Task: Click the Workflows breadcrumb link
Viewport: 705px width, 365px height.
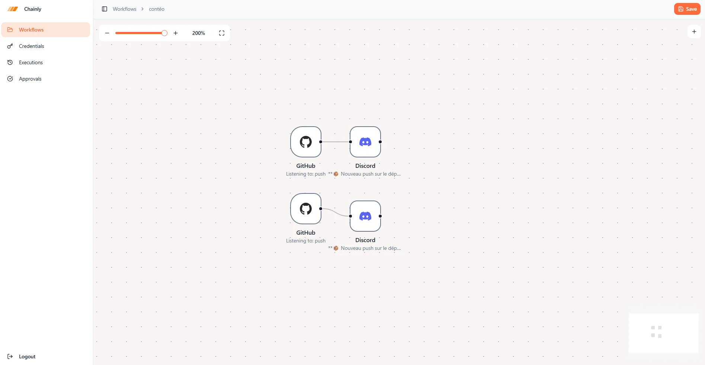Action: pos(124,9)
